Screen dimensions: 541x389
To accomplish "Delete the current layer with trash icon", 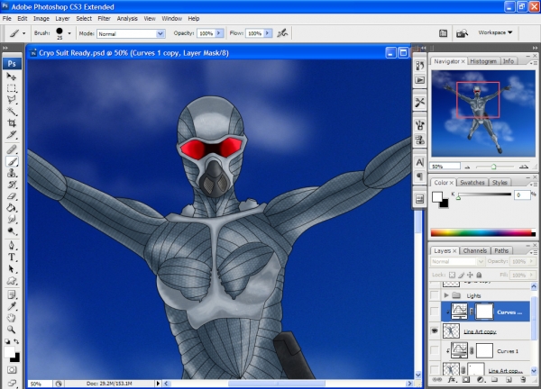I will coord(523,380).
